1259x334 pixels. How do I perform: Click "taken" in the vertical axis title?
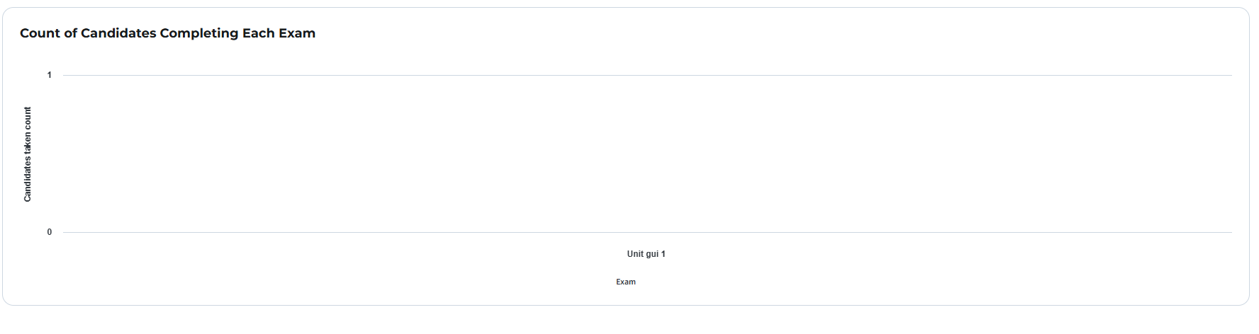click(28, 144)
